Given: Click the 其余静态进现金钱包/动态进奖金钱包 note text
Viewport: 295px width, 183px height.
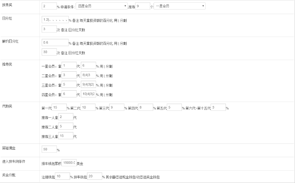Looking at the screenshot, I should 133,177.
